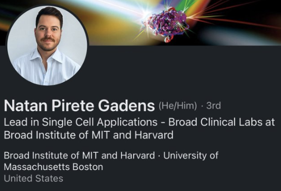The height and width of the screenshot is (191, 281).
Task: Open the "University of" education link
Action: [191, 155]
